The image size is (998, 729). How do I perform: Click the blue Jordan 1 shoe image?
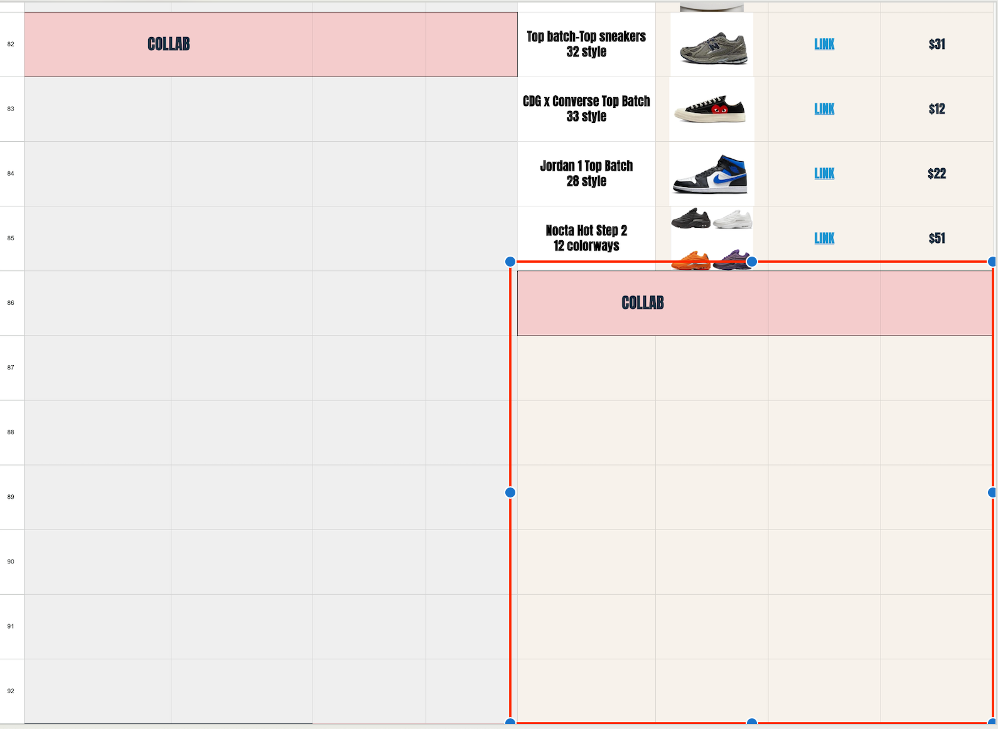click(712, 174)
